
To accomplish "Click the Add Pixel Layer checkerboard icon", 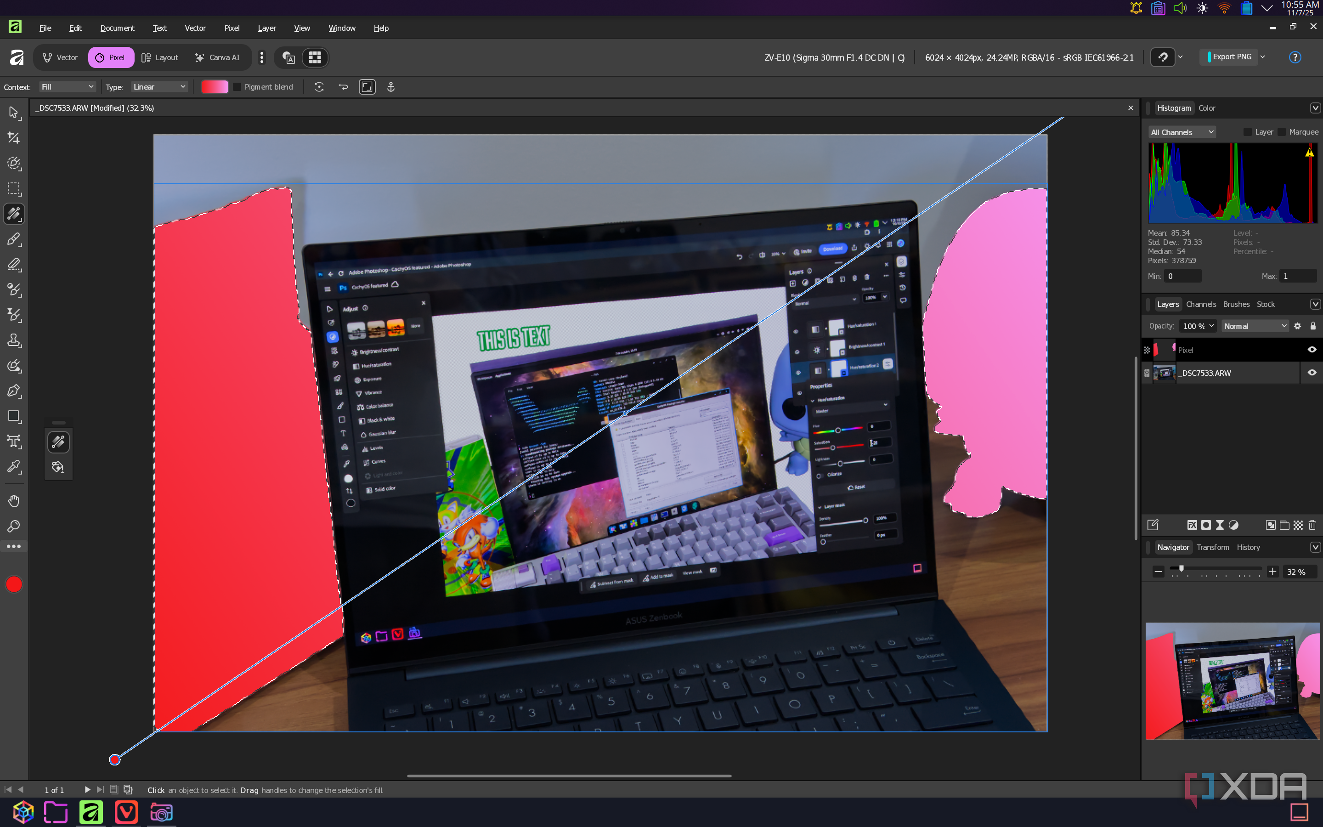I will point(1298,525).
